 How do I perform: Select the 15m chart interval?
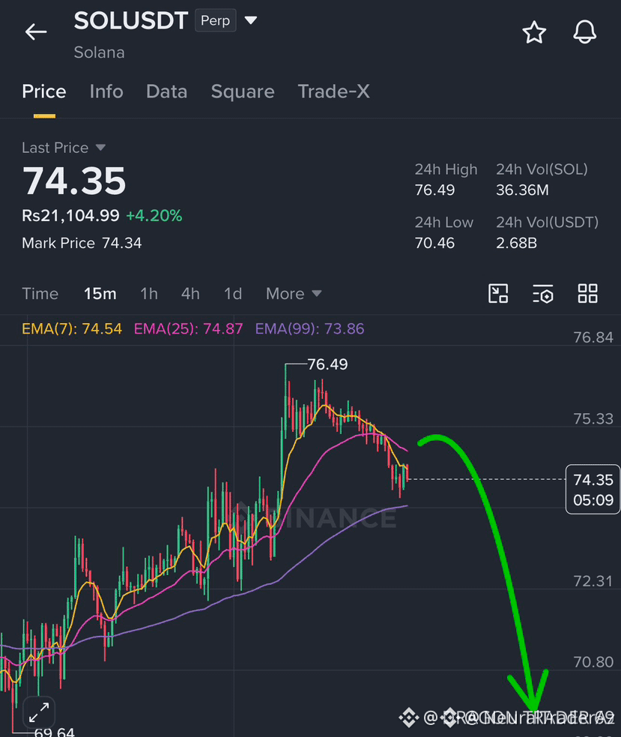(100, 294)
